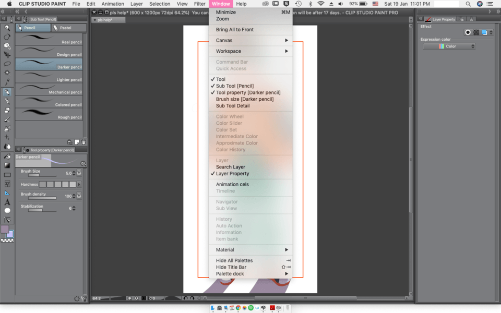This screenshot has width=501, height=313.
Task: Select the Zoom magnifier tool
Action: click(x=7, y=28)
